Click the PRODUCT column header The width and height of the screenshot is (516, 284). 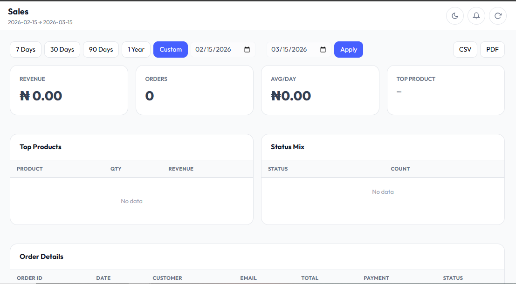30,169
